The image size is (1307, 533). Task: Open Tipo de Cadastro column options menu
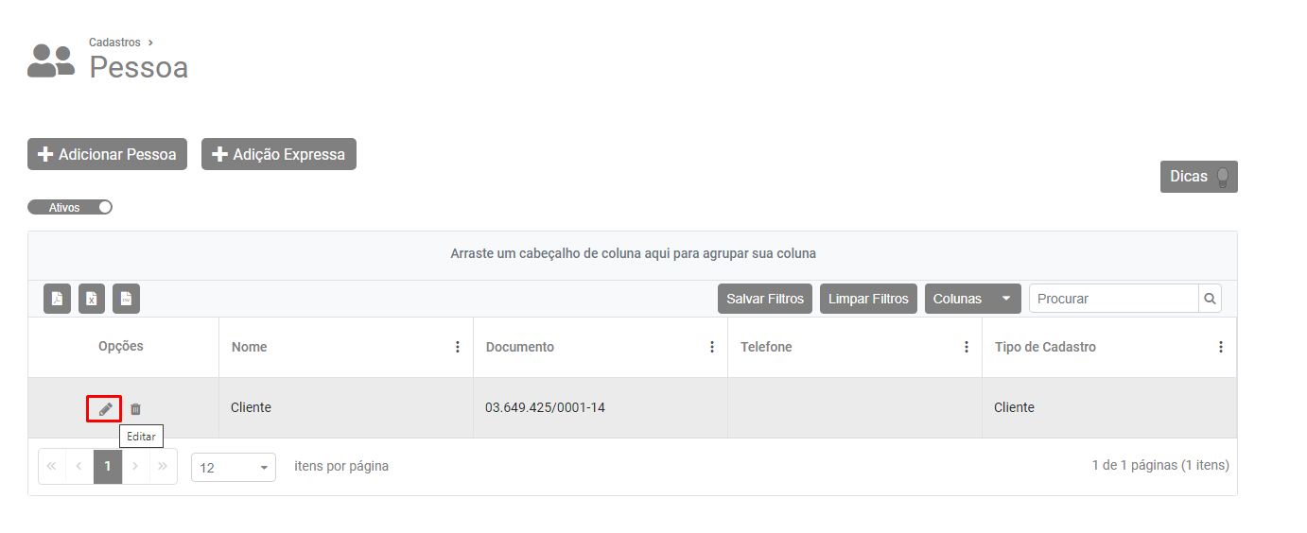click(1221, 347)
